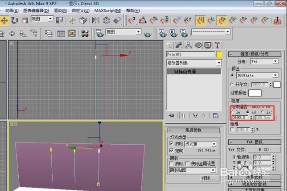Toggle Percent Snap
Image resolution: width=287 pixels, height=191 pixels.
tap(154, 21)
